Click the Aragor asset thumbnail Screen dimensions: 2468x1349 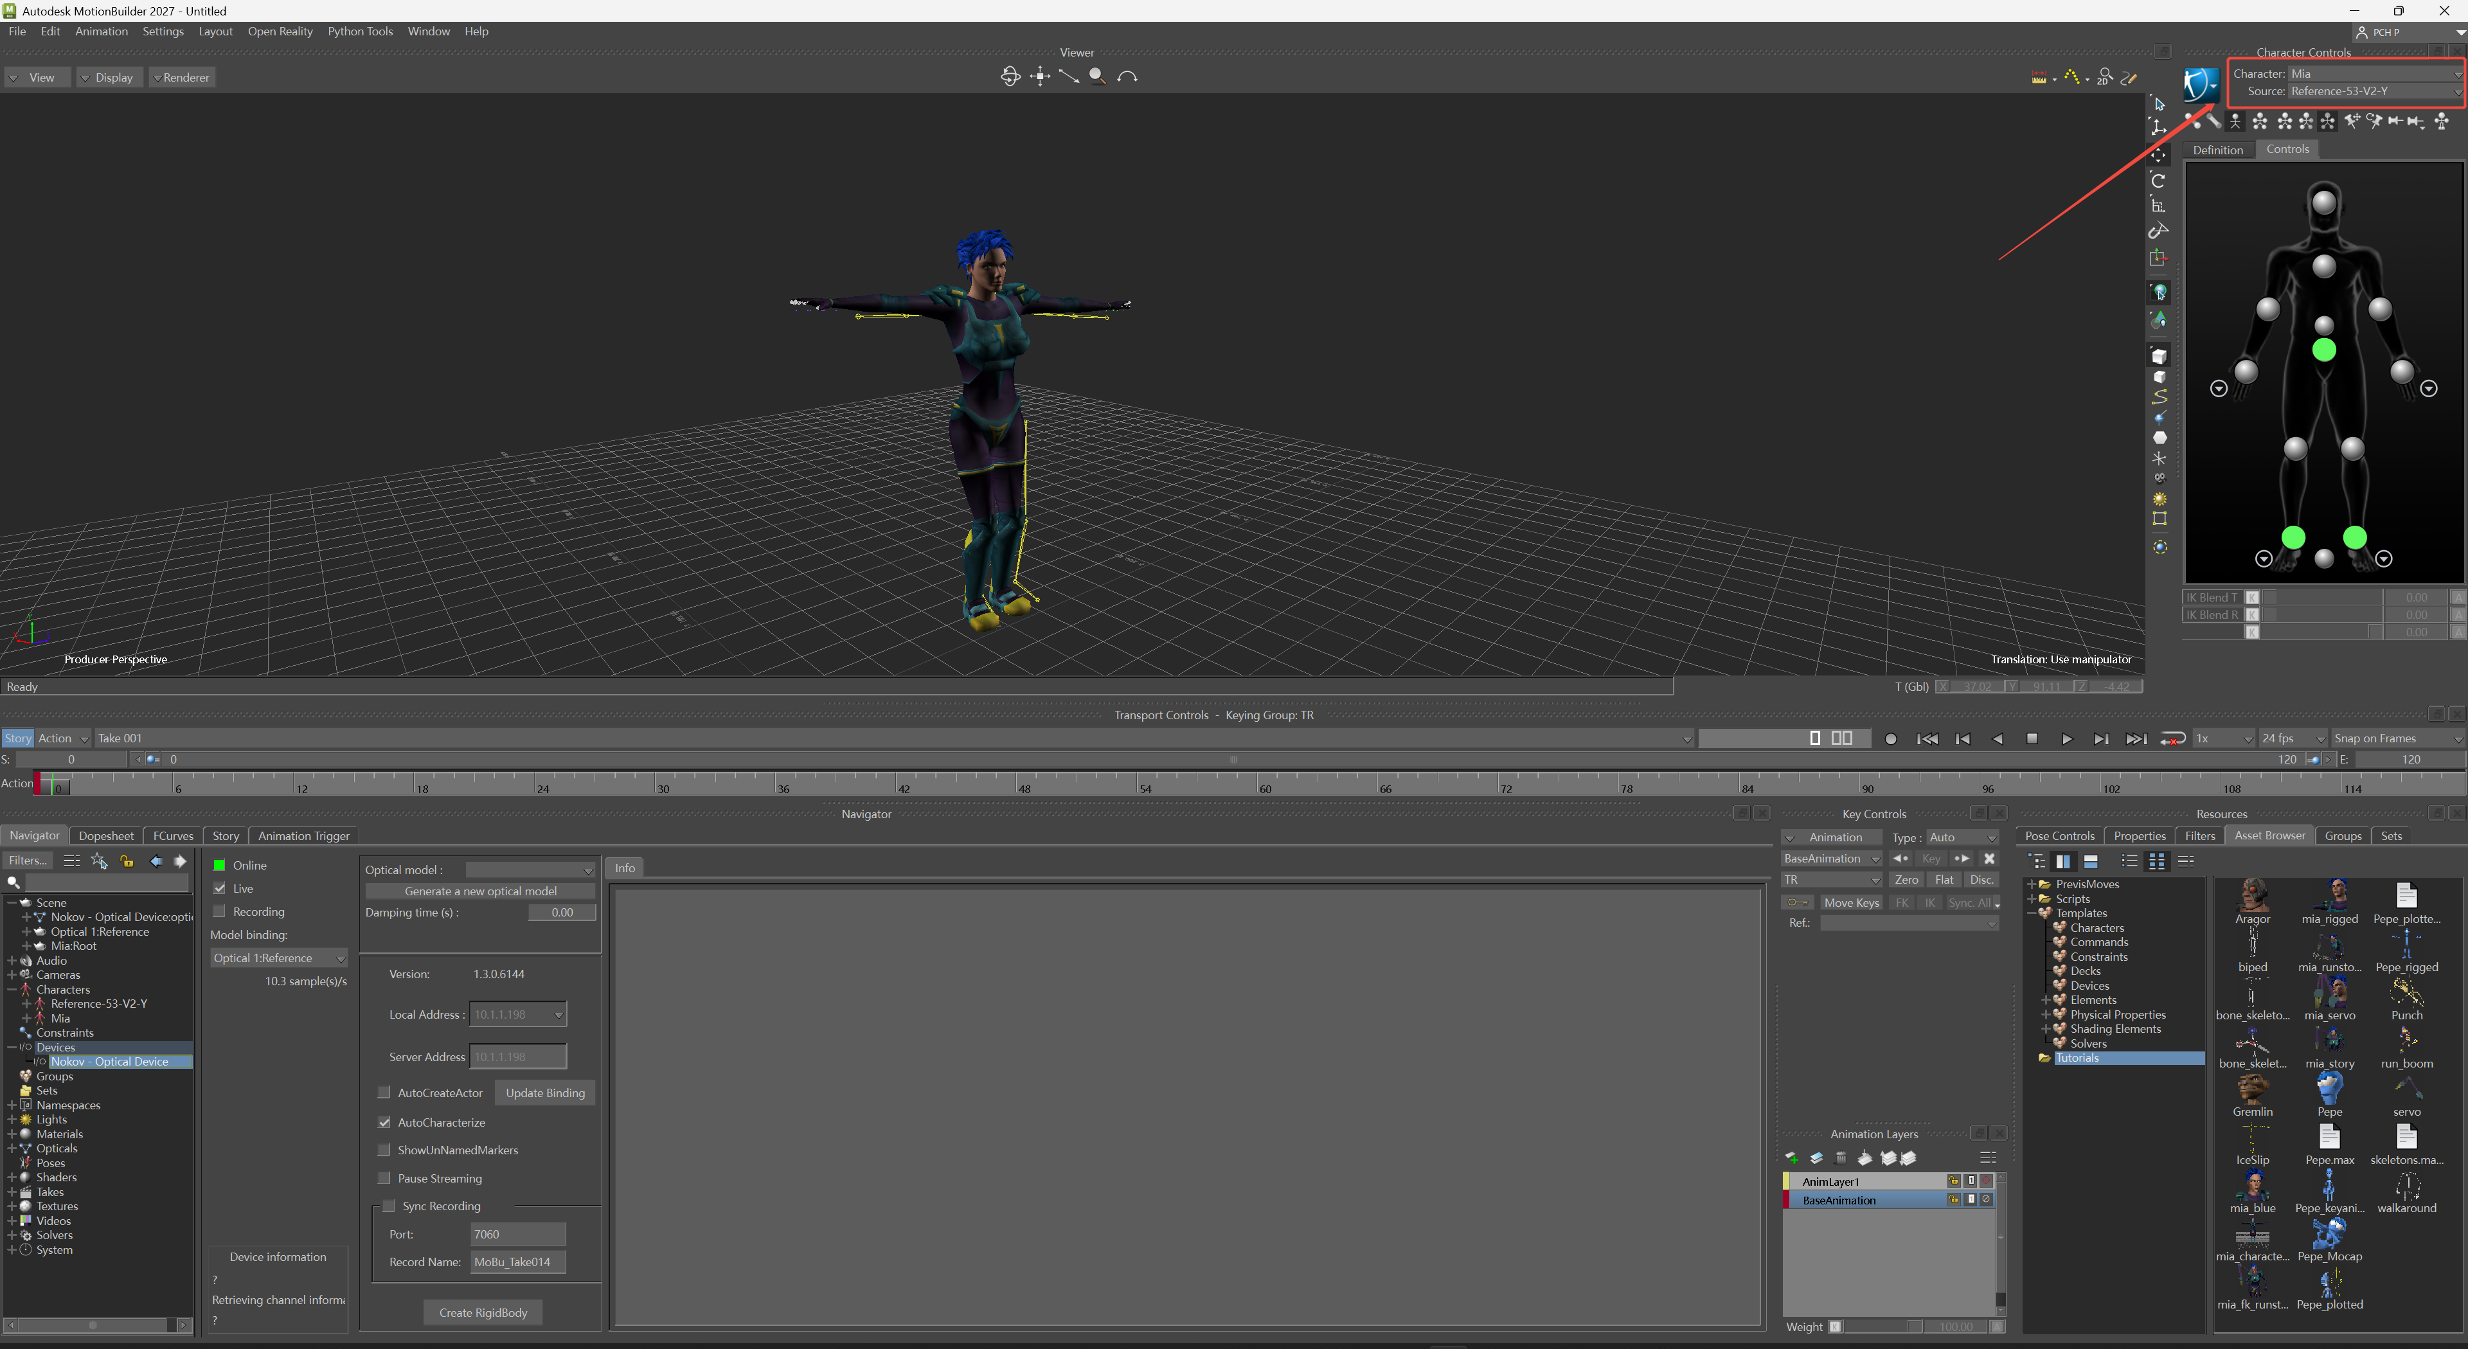pos(2253,896)
